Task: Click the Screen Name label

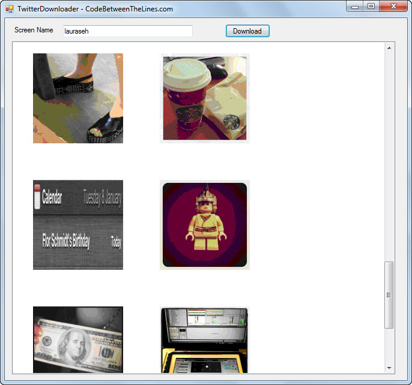Action: point(34,30)
